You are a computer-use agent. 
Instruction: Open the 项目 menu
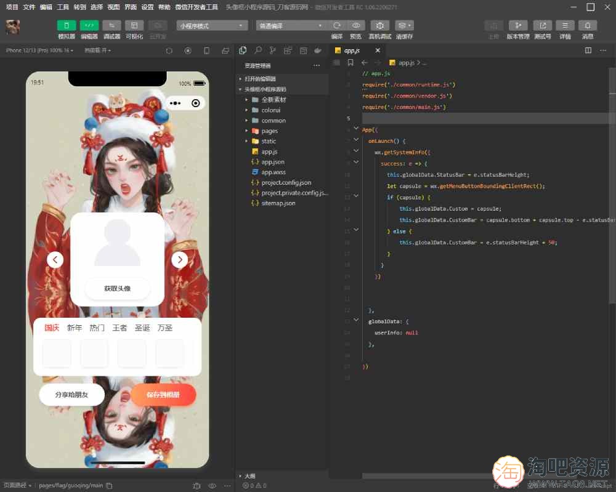(12, 7)
